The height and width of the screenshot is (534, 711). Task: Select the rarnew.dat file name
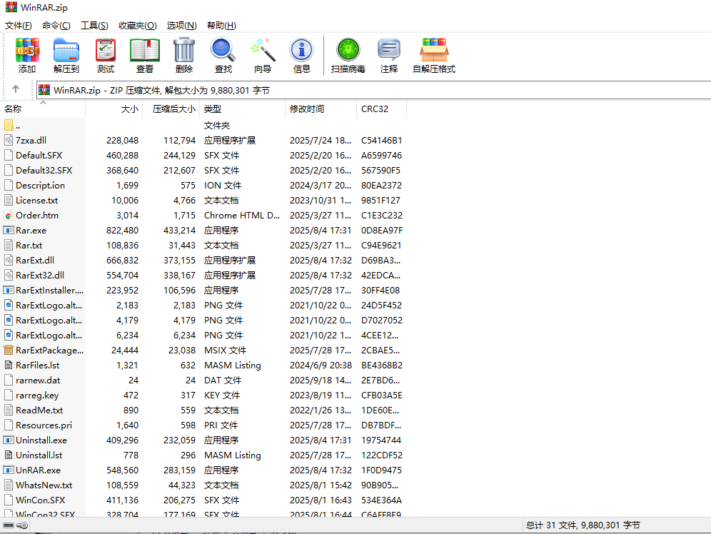pyautogui.click(x=38, y=380)
